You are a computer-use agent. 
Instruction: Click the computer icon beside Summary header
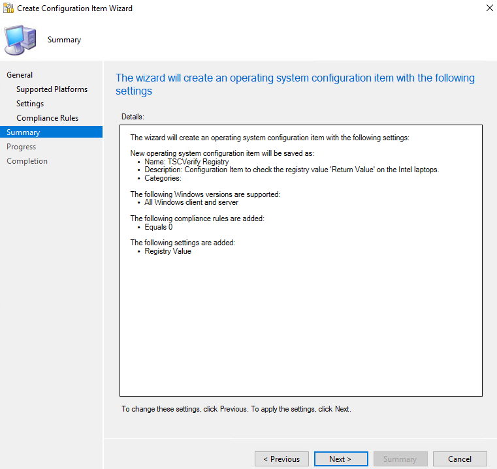20,40
